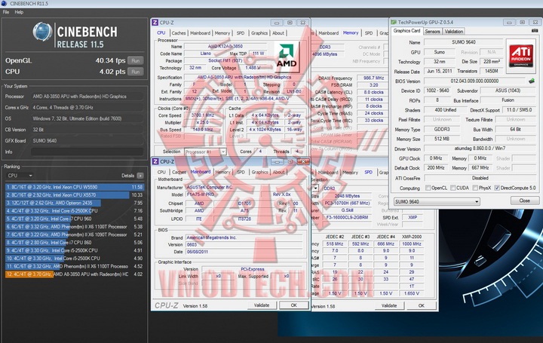Click OK in CPU-Z Mainboard window

(293, 305)
